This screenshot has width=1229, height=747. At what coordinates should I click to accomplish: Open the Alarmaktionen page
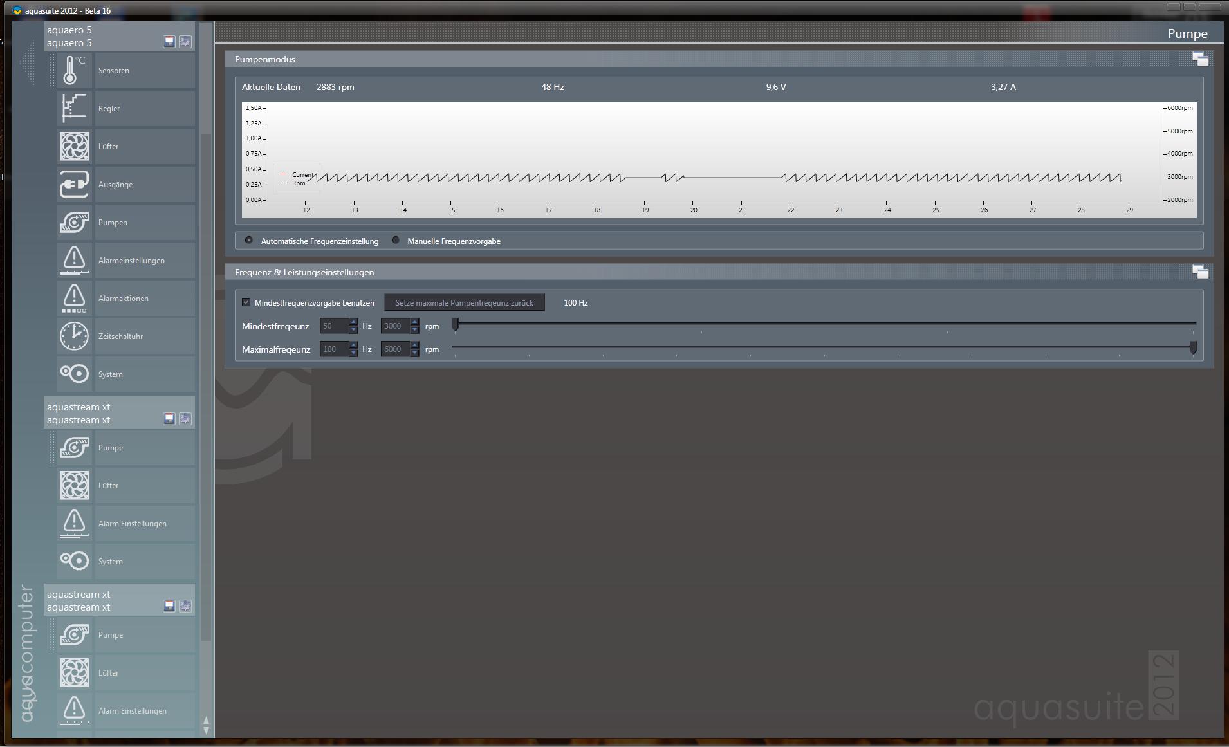click(125, 299)
